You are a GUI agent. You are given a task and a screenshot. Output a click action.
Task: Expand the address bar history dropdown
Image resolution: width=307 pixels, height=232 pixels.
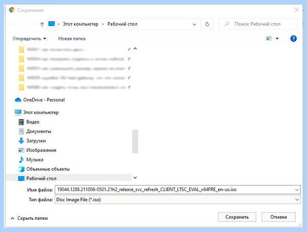194,24
